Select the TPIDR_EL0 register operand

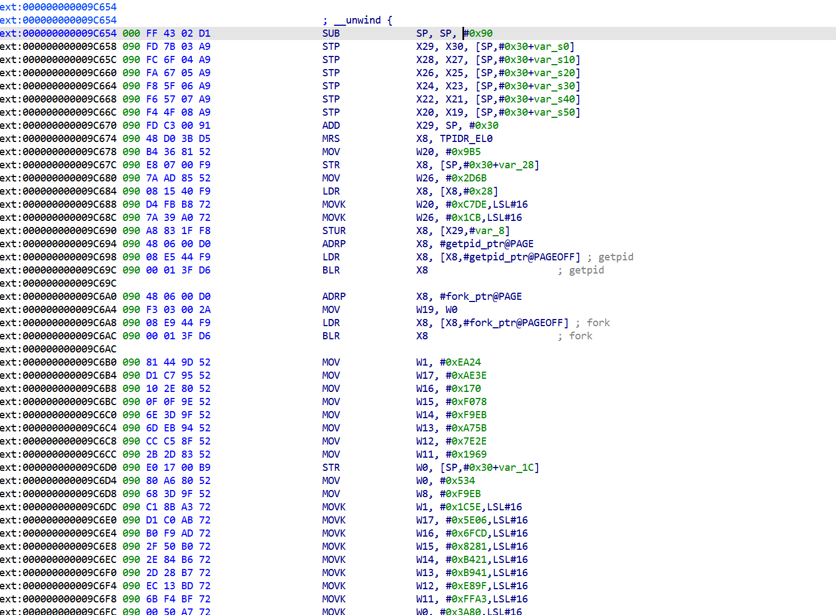466,139
